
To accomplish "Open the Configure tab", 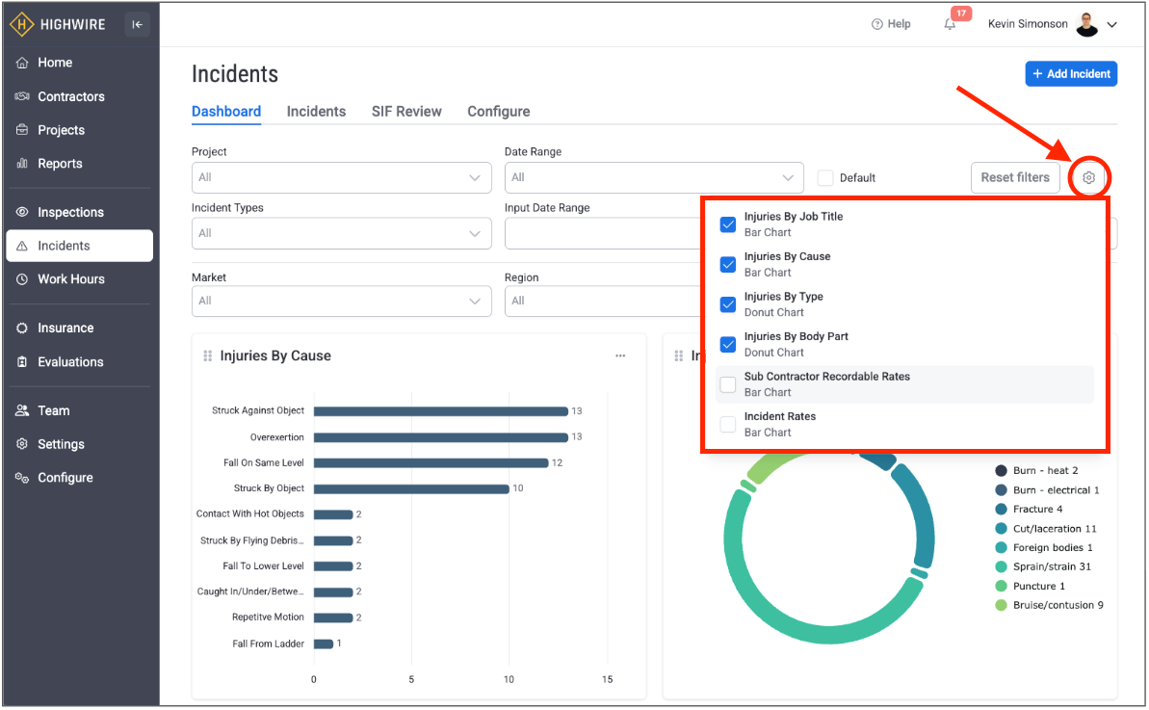I will tap(498, 112).
